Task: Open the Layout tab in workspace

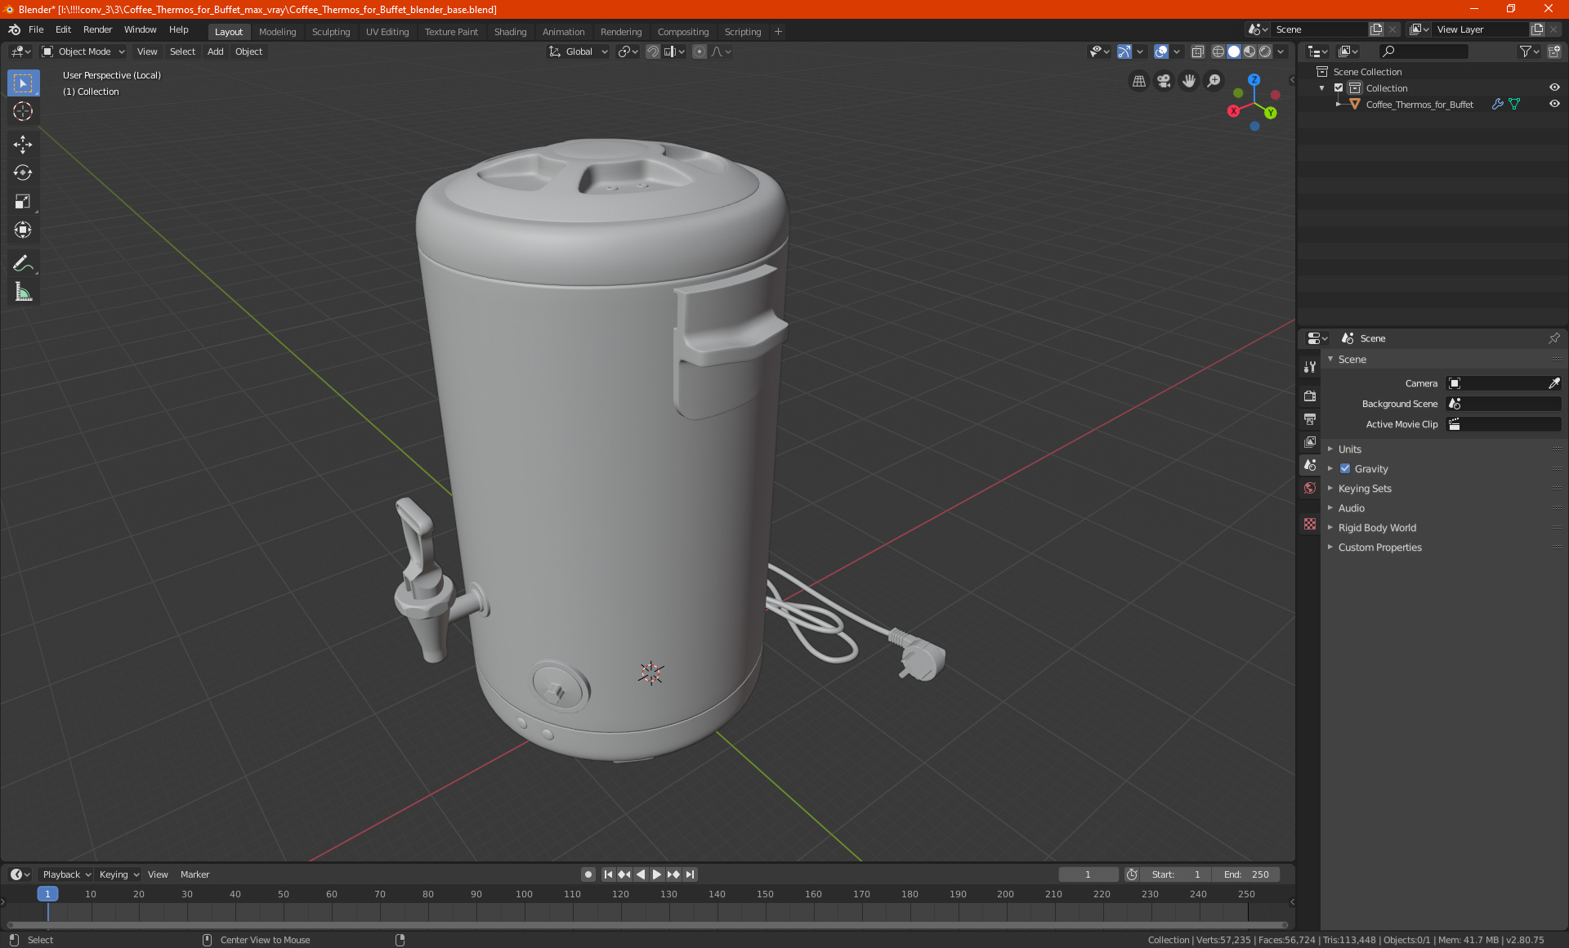Action: click(x=226, y=31)
